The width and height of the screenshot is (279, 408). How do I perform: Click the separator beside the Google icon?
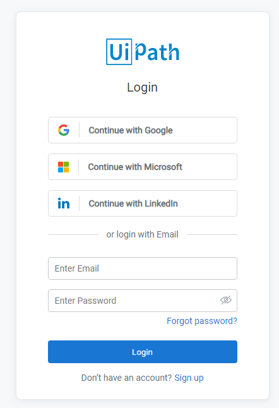79,130
